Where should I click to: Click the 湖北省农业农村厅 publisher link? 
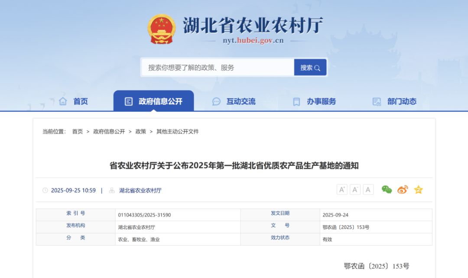(140, 191)
